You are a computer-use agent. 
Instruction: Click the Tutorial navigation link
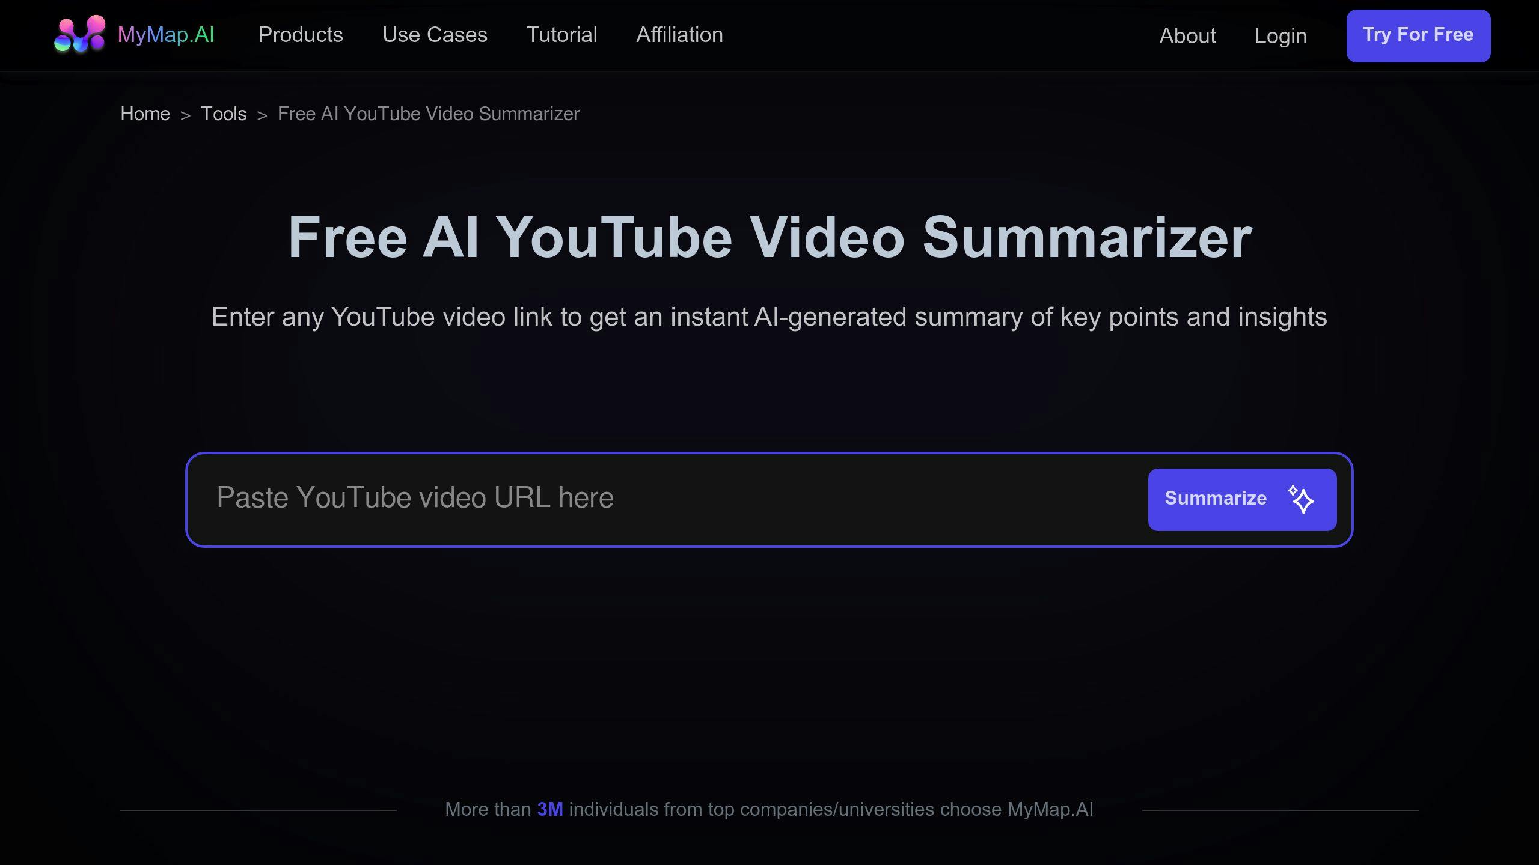(x=561, y=35)
